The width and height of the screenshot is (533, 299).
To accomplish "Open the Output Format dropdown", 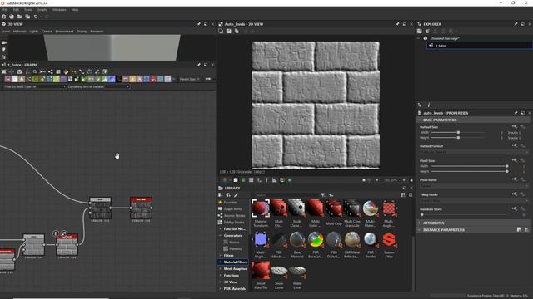I will 474,152.
